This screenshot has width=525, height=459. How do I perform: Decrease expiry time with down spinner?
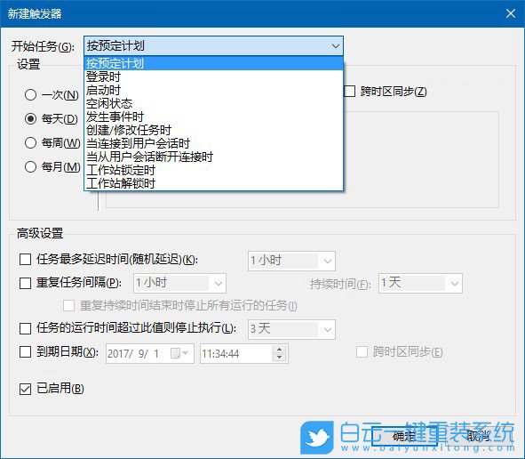pos(279,358)
